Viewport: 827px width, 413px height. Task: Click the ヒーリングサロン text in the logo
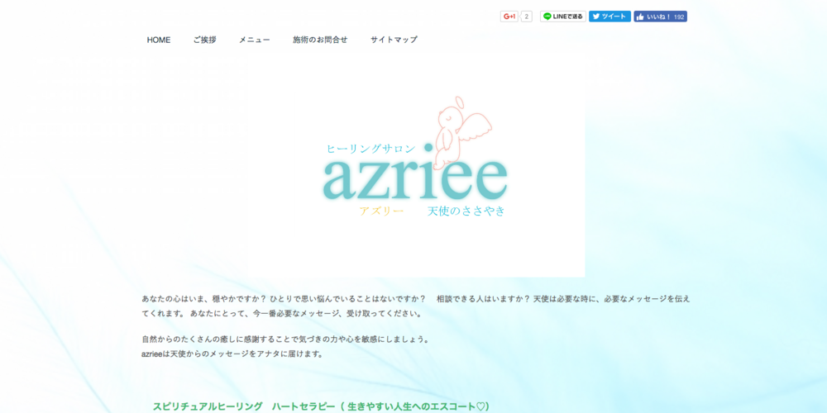pyautogui.click(x=371, y=149)
